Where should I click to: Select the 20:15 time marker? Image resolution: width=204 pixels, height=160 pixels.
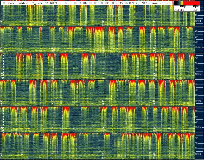point(53,76)
